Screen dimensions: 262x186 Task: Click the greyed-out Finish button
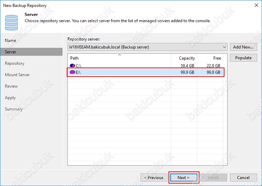[x=214, y=178]
